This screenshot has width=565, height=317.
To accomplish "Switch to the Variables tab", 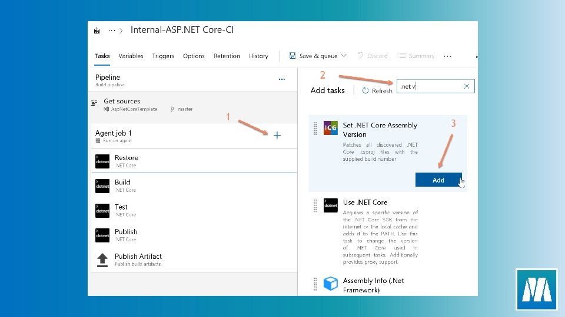I will click(x=131, y=56).
